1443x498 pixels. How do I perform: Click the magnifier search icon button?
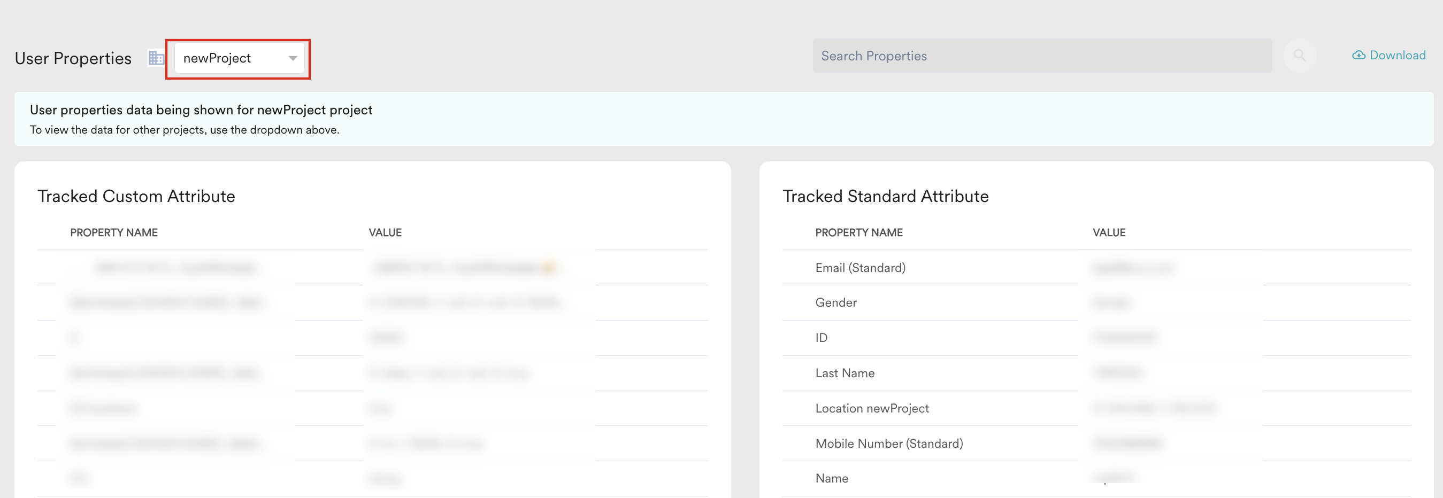[x=1299, y=56]
